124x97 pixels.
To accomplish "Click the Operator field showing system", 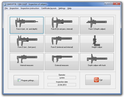I will 62,78.
